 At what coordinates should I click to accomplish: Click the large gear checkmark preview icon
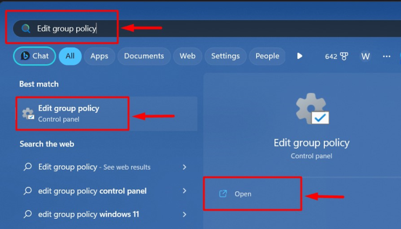(x=312, y=109)
